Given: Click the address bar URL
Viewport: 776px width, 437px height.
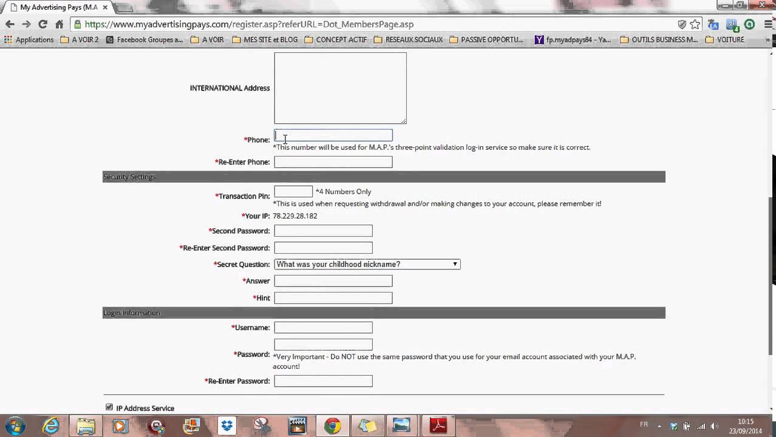Looking at the screenshot, I should (x=249, y=24).
